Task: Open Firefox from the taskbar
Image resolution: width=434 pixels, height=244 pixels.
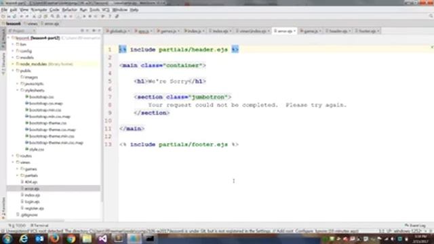Action: click(x=54, y=239)
